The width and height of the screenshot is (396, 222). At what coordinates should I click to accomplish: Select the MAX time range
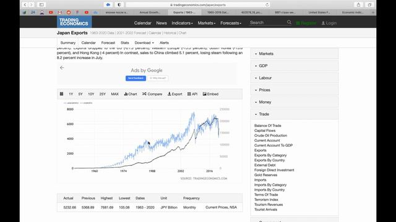click(x=114, y=94)
